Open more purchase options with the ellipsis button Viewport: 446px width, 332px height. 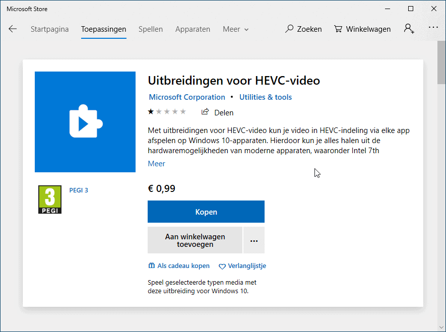point(254,240)
